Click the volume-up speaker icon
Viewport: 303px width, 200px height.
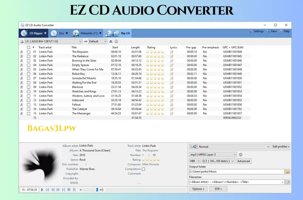coord(102,190)
